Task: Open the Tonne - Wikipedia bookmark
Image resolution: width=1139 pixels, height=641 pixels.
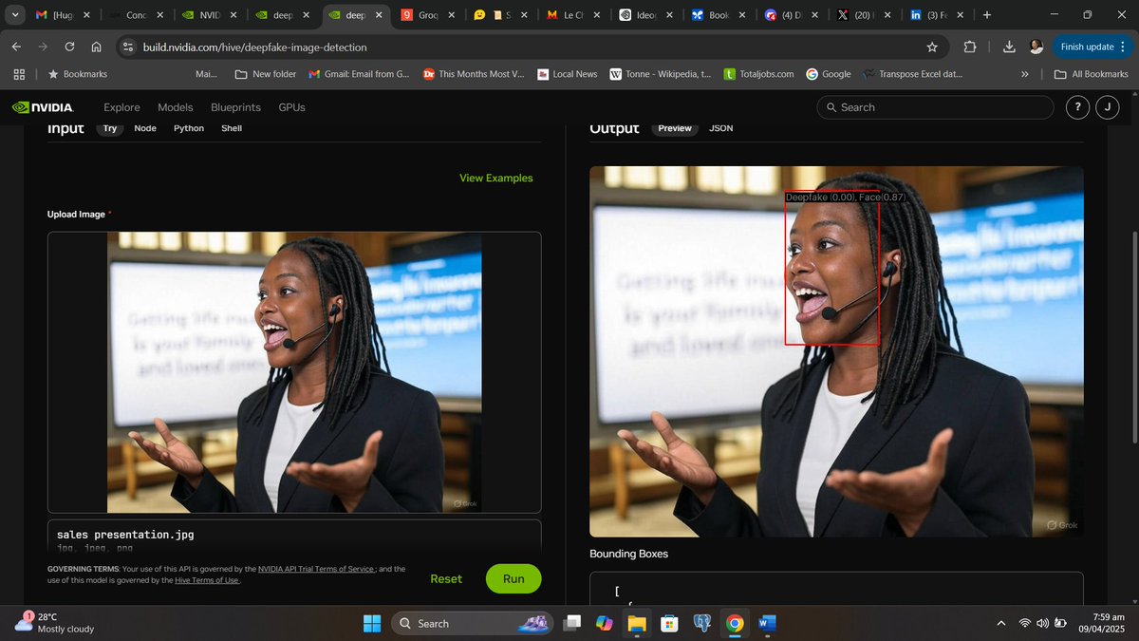Action: point(660,74)
